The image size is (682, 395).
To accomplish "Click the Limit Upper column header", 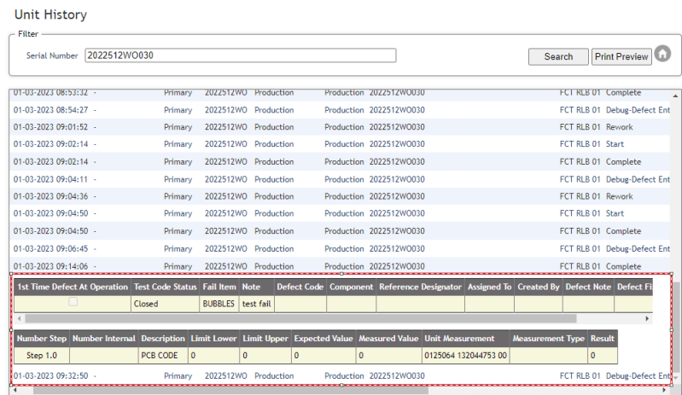I will [x=265, y=338].
